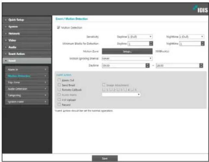
Task: Click the Nighttime minimum blocks field
Action: 190,44
